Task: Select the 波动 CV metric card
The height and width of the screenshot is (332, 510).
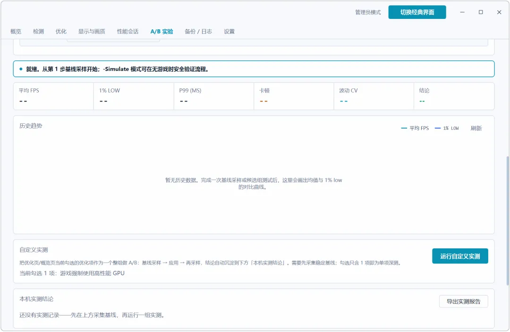Action: (x=374, y=96)
